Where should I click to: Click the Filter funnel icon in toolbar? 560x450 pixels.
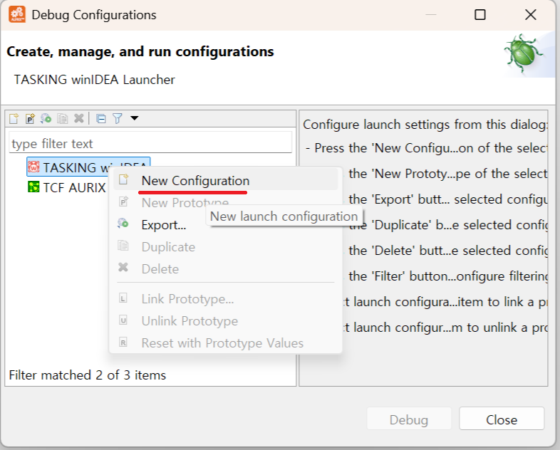tap(118, 119)
